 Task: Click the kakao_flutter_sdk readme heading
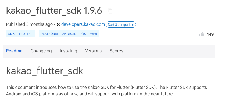[x=45, y=71]
